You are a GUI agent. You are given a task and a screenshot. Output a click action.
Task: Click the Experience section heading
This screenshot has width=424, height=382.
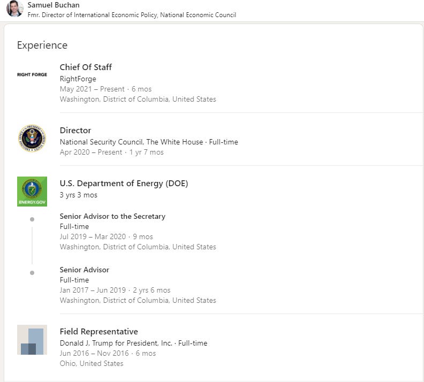tap(42, 45)
